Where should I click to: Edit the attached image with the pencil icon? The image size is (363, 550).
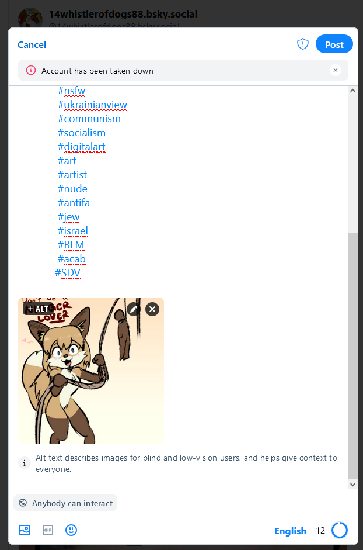(x=134, y=309)
